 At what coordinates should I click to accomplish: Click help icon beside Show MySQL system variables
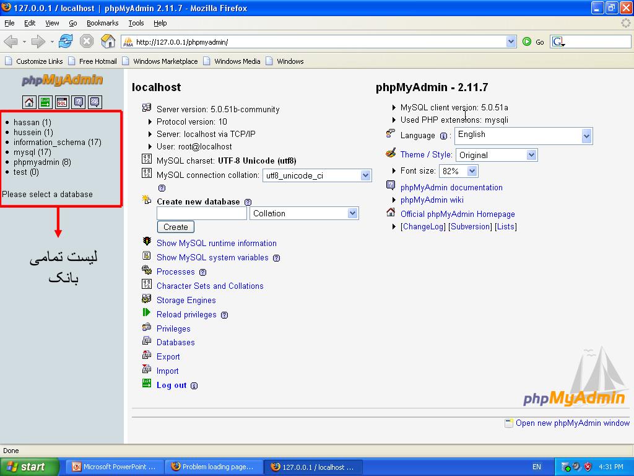coord(277,258)
